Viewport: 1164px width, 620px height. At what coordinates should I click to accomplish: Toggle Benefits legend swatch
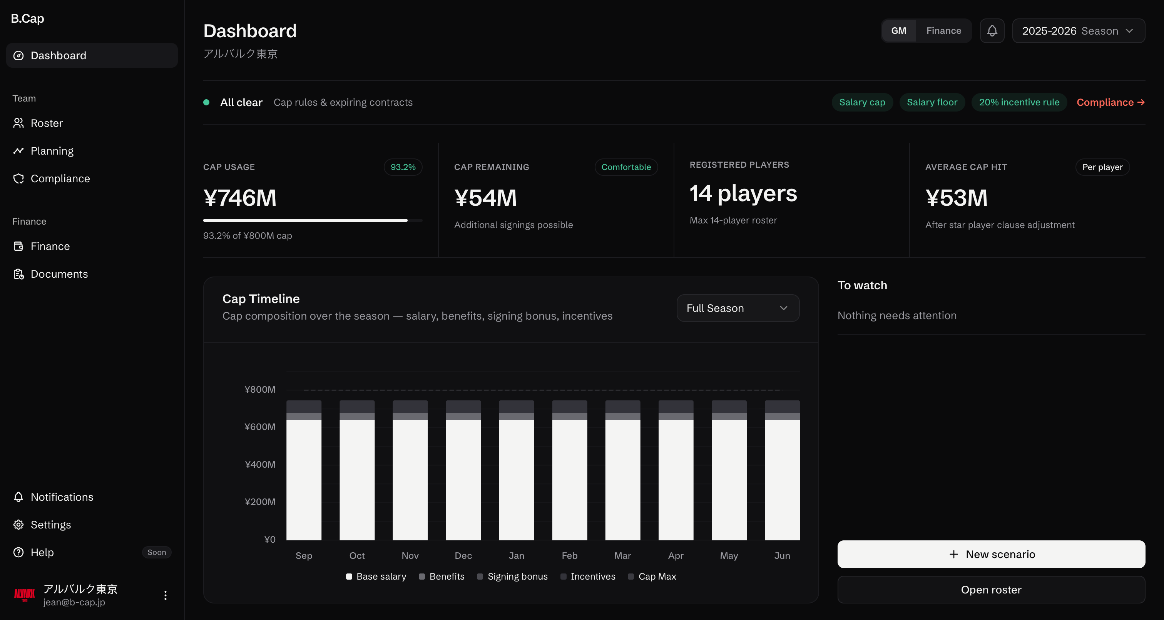click(x=421, y=577)
